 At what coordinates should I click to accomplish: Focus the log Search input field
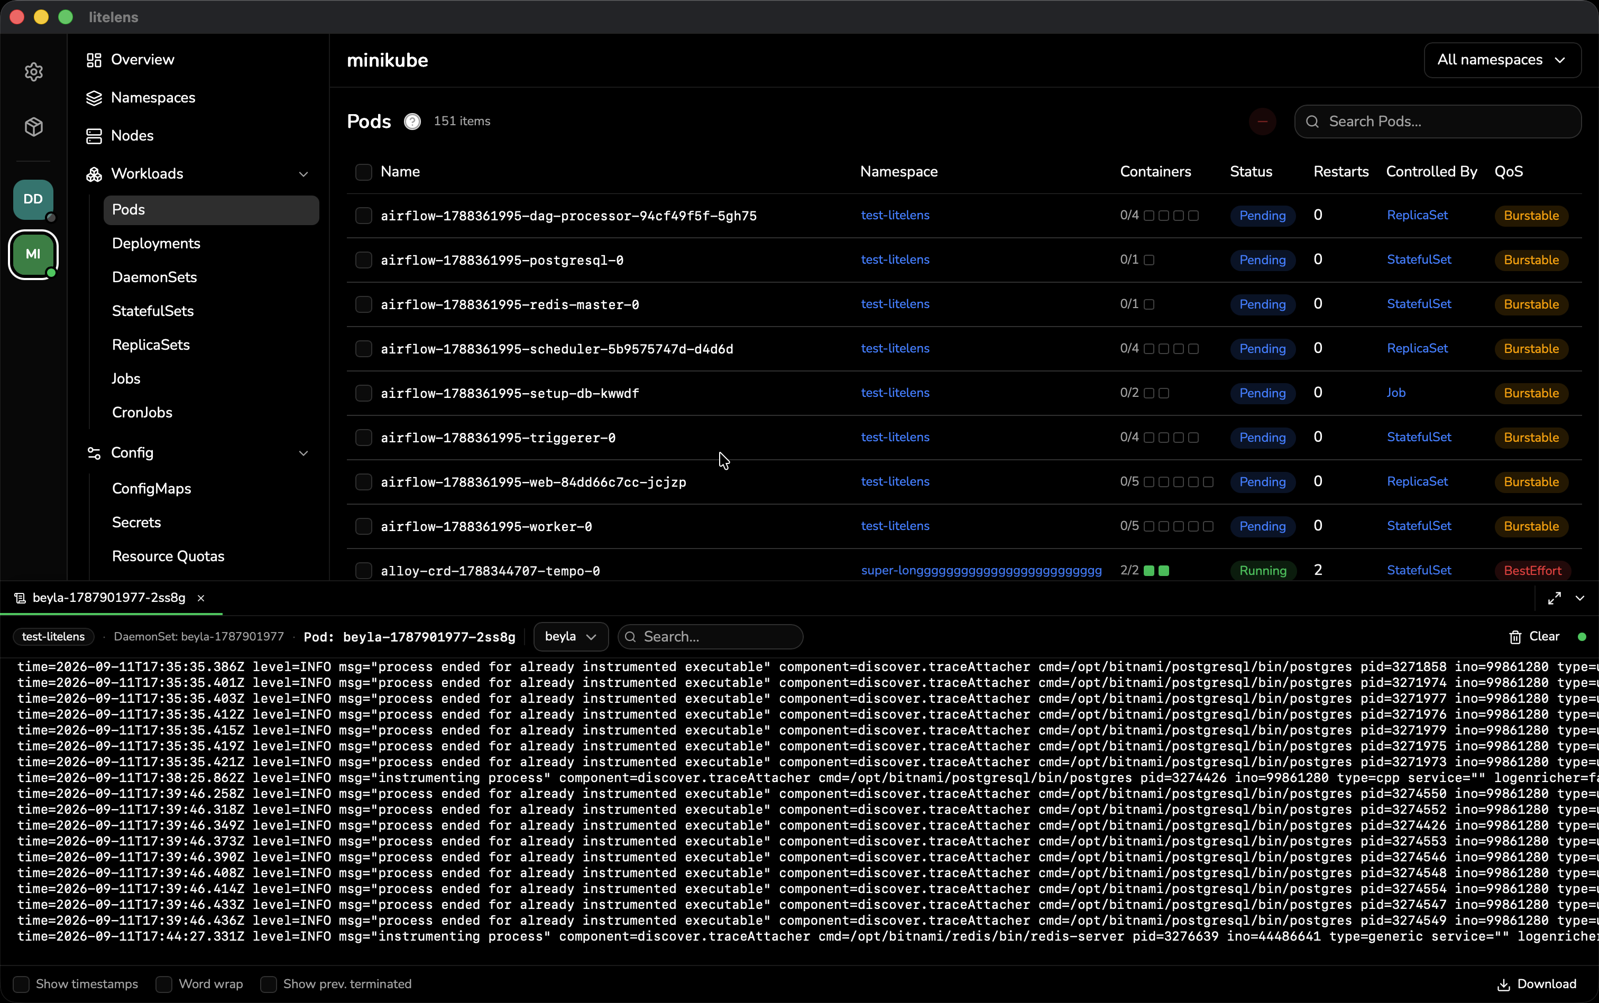tap(710, 637)
